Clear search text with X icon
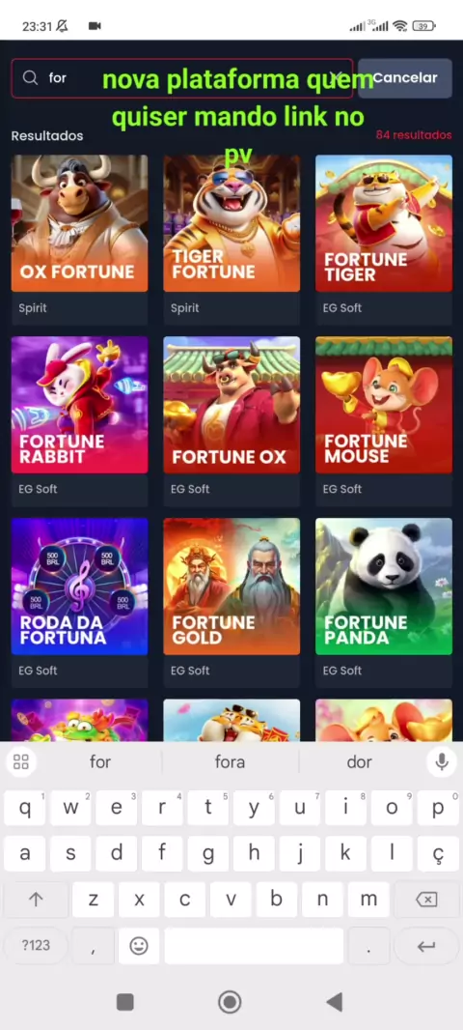This screenshot has height=1030, width=463. point(339,77)
